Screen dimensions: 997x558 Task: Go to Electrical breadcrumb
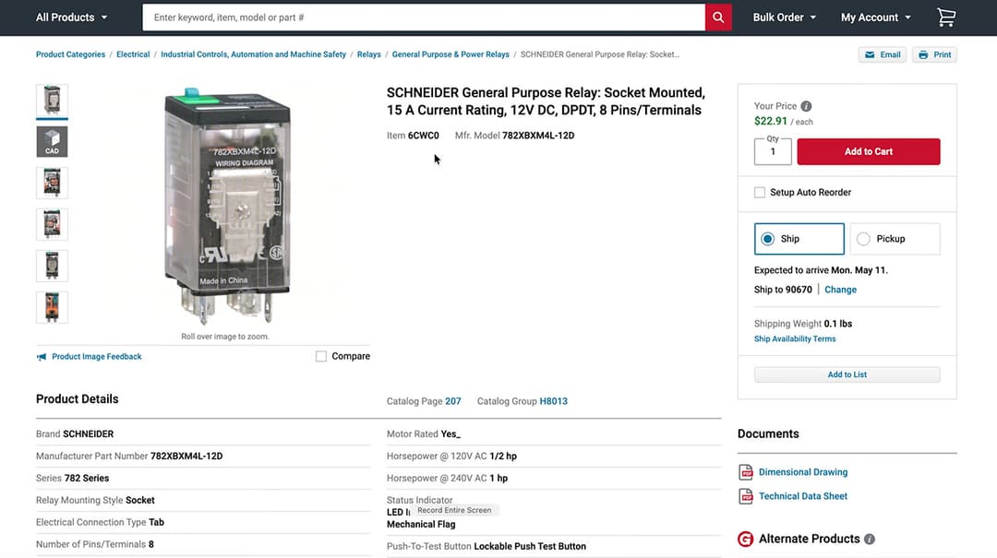133,54
